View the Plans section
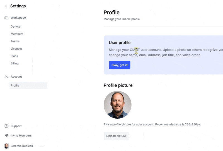The image size is (223, 151). point(14,56)
